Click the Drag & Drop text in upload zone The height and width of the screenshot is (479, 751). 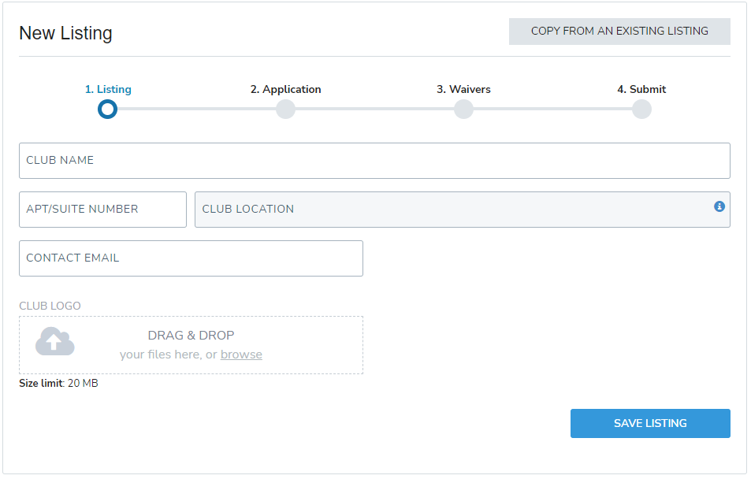(x=191, y=335)
